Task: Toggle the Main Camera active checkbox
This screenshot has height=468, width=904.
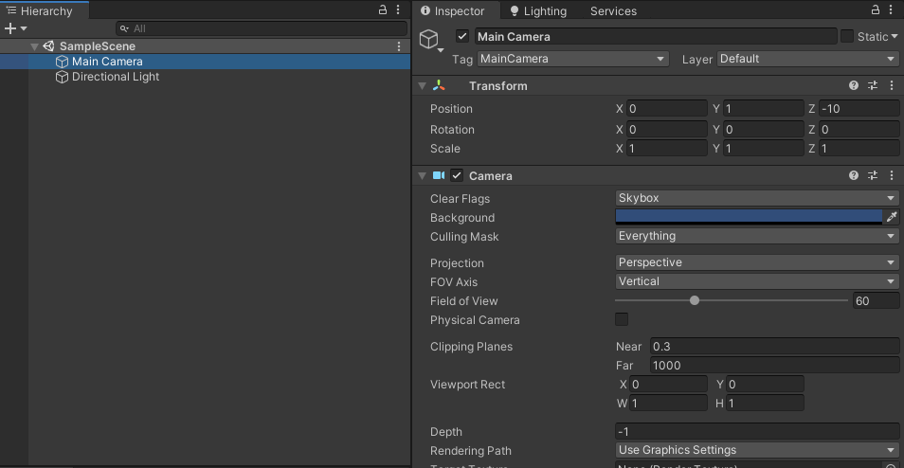Action: click(x=461, y=36)
